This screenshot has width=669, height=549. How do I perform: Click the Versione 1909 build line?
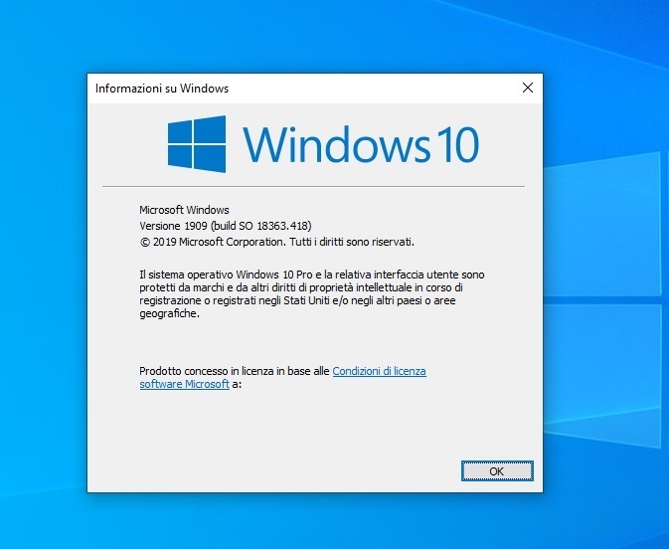(226, 226)
